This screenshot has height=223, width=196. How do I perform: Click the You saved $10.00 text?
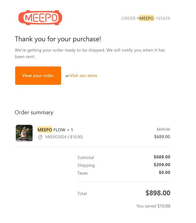153,206
